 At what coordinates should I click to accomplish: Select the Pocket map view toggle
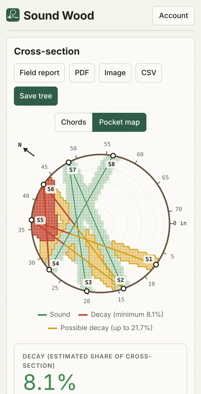pos(119,122)
